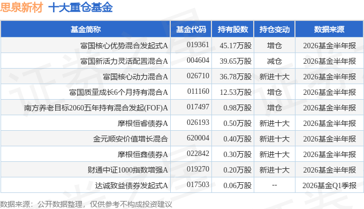
Task: Click the 基金代码 column header
Action: click(x=191, y=29)
